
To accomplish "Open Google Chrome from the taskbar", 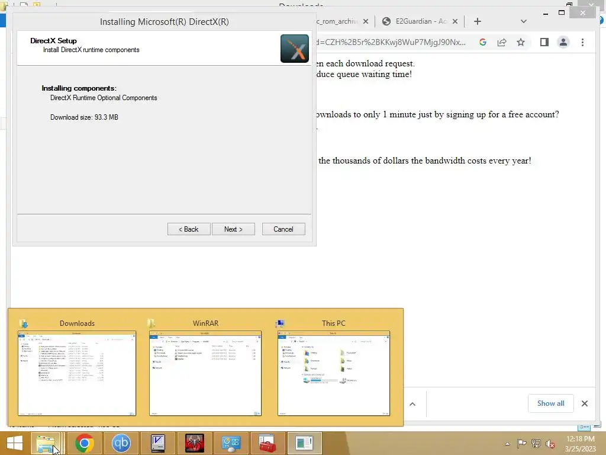I will pyautogui.click(x=85, y=443).
